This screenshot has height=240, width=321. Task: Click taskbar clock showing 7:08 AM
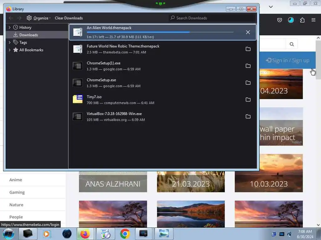305,234
